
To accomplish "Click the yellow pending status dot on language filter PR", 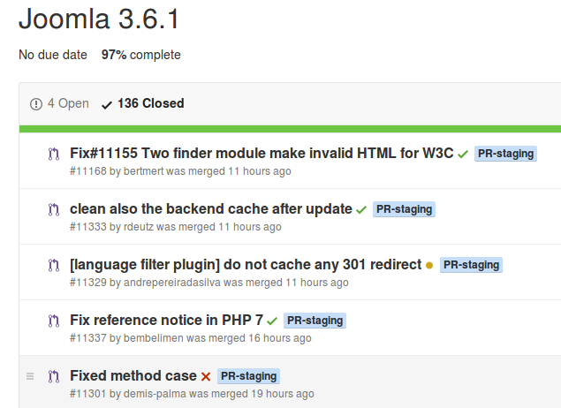I will [x=429, y=265].
